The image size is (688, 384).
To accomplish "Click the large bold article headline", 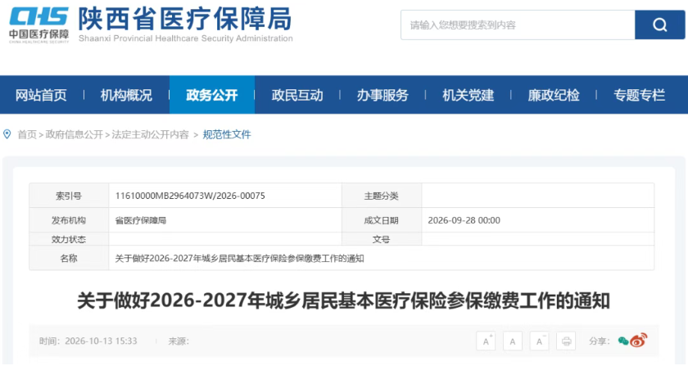I will (343, 300).
